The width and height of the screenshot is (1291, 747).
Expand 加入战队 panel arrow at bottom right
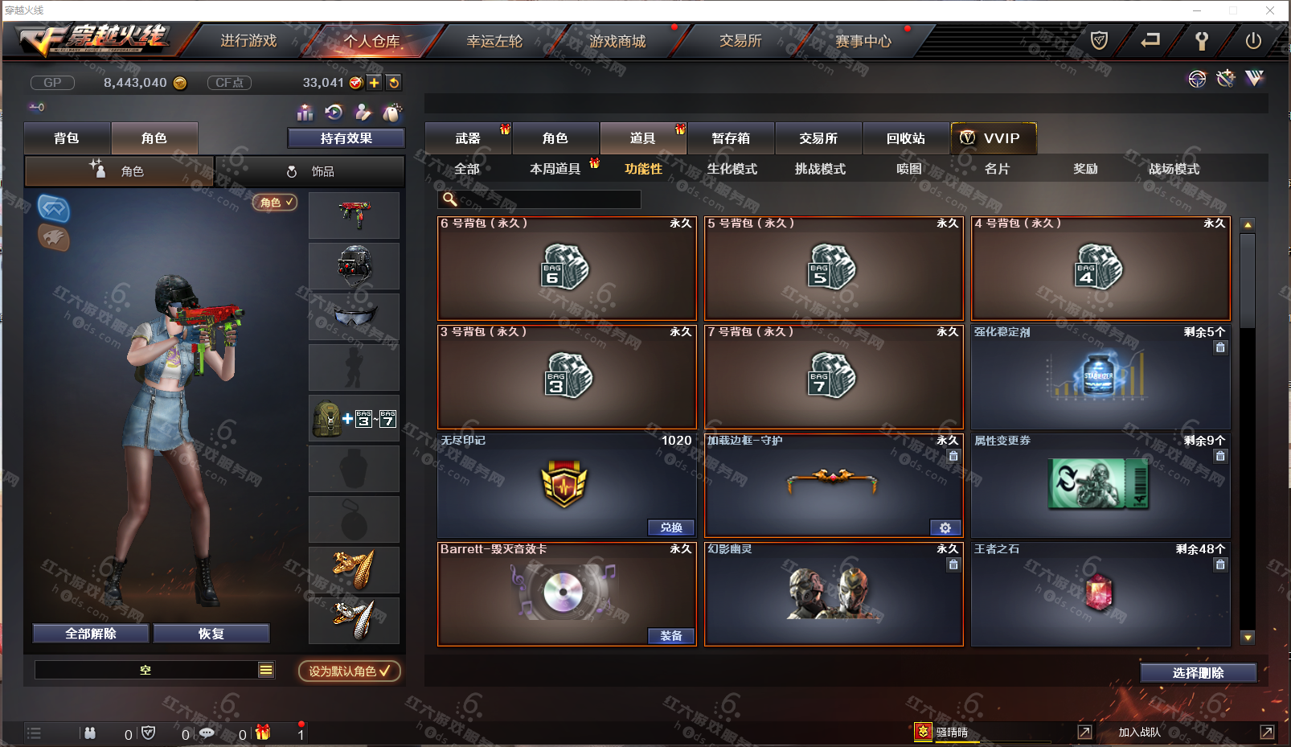click(x=1267, y=732)
